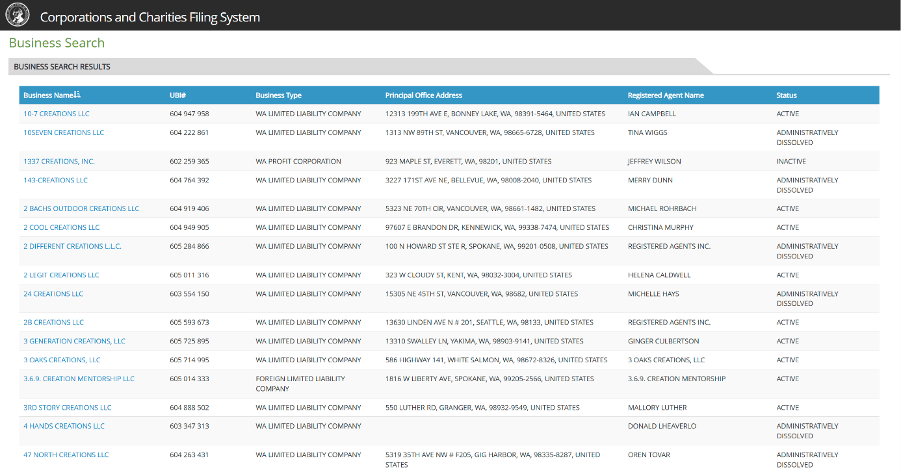The image size is (901, 474).
Task: Click the state seal logo icon
Action: point(18,16)
